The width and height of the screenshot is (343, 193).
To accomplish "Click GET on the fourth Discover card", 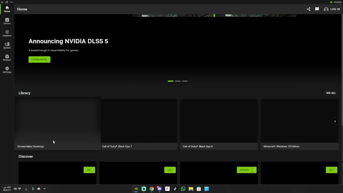I will pos(331,170).
